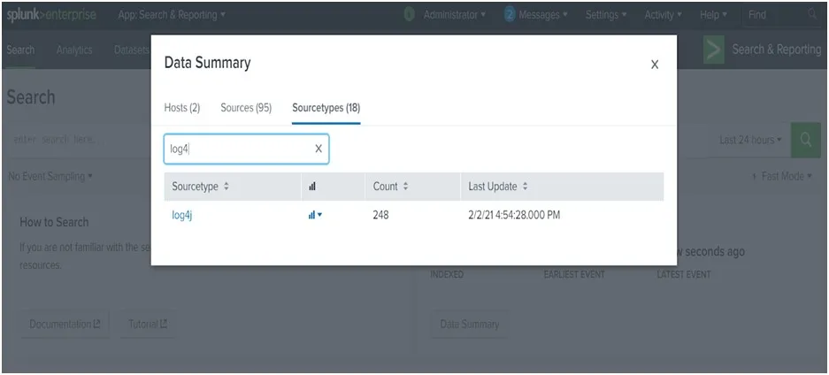Open the Last 24 hours time picker

(750, 140)
